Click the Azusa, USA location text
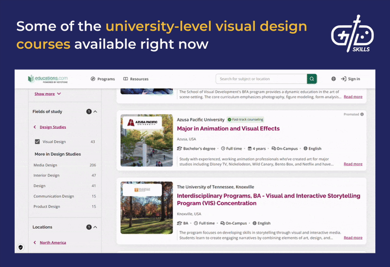 pos(186,139)
